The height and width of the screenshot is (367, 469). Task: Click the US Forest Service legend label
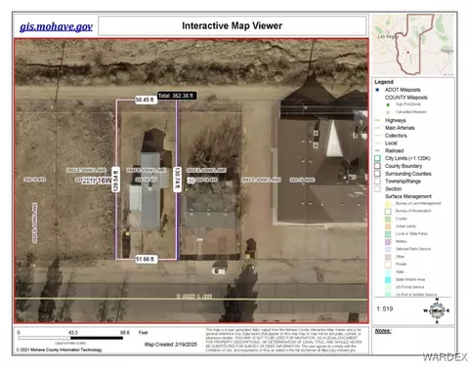409,287
